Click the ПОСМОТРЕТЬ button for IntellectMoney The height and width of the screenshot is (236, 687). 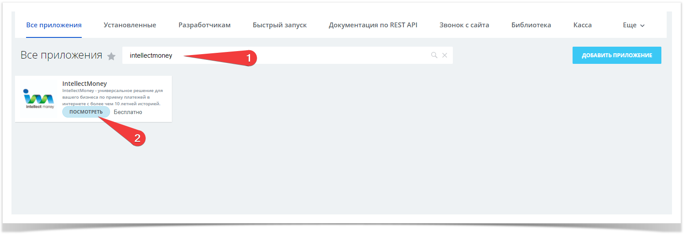tap(86, 112)
